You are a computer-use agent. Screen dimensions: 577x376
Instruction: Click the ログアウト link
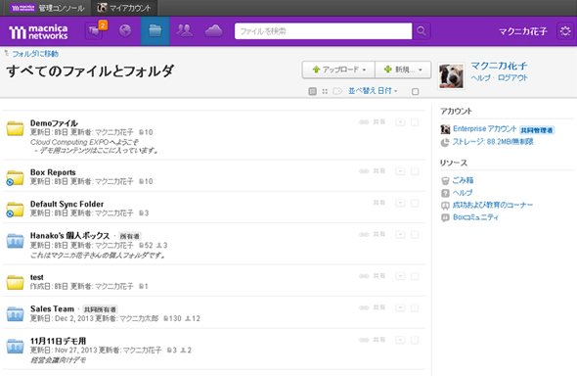[512, 77]
